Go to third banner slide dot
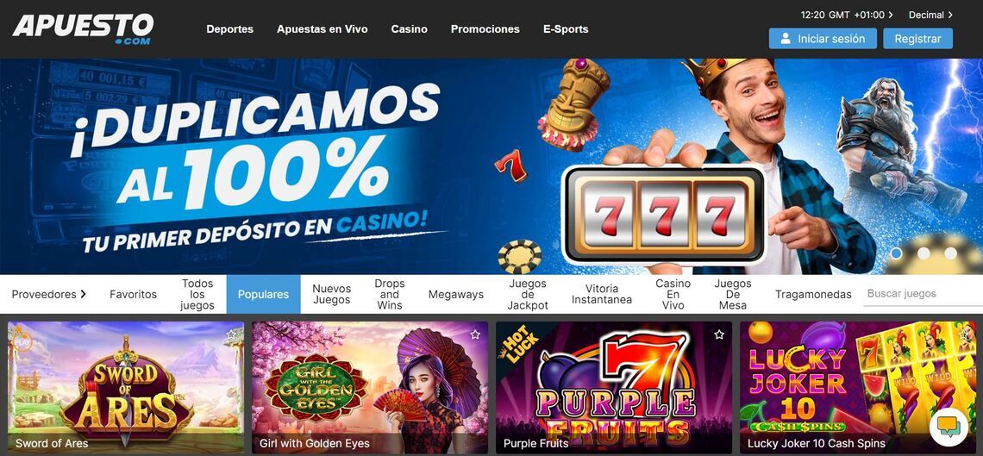Screen dimensions: 983x456 tap(951, 253)
